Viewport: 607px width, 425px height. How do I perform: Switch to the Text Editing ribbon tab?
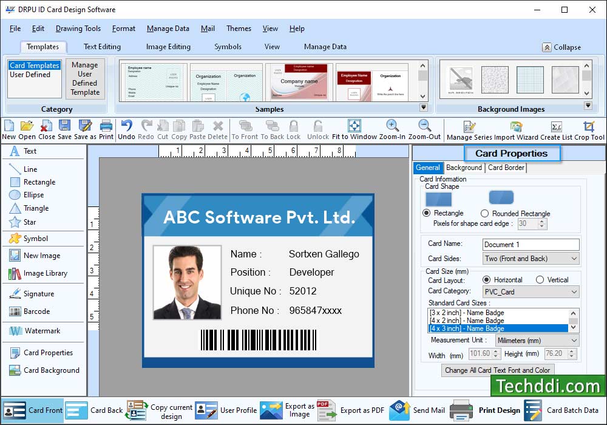pos(102,47)
